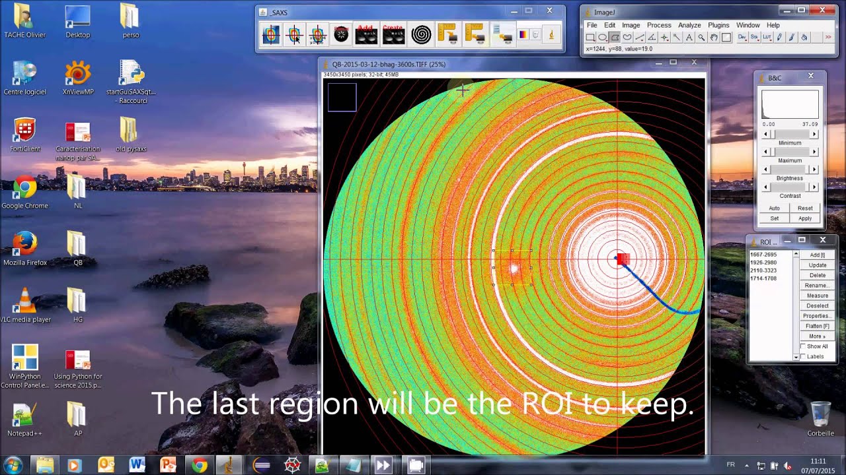Select the Text tool in ImageJ
Viewport: 846px width, 475px height.
(689, 38)
